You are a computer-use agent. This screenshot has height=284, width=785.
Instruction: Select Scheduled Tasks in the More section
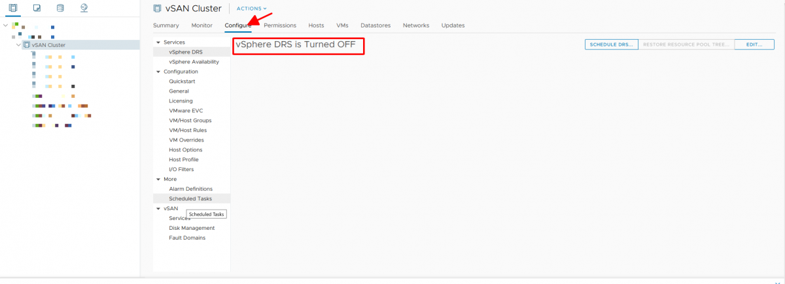tap(190, 198)
